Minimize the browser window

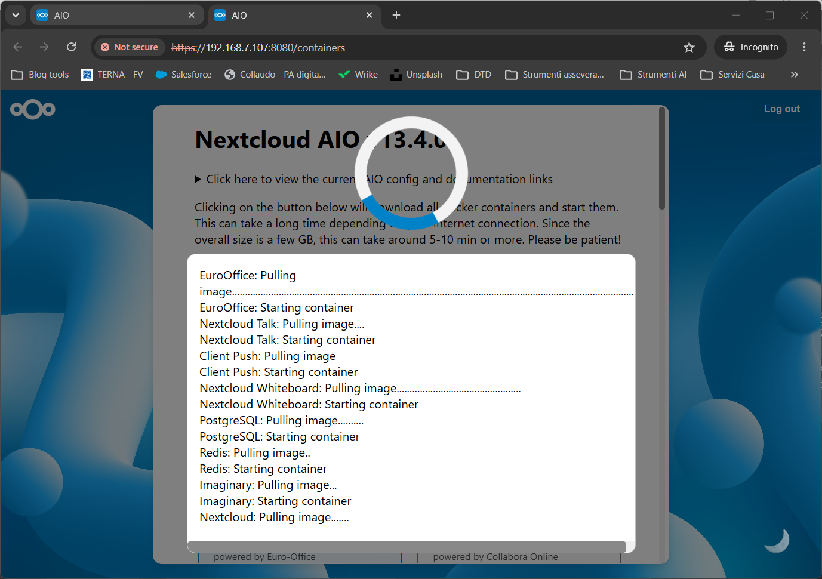coord(736,15)
